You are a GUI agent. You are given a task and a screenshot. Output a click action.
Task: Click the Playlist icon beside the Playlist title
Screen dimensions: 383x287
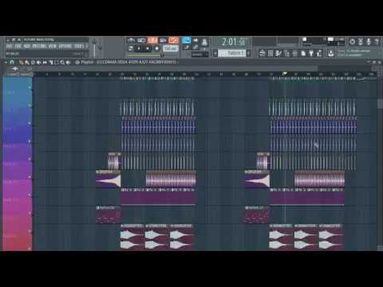[77, 62]
